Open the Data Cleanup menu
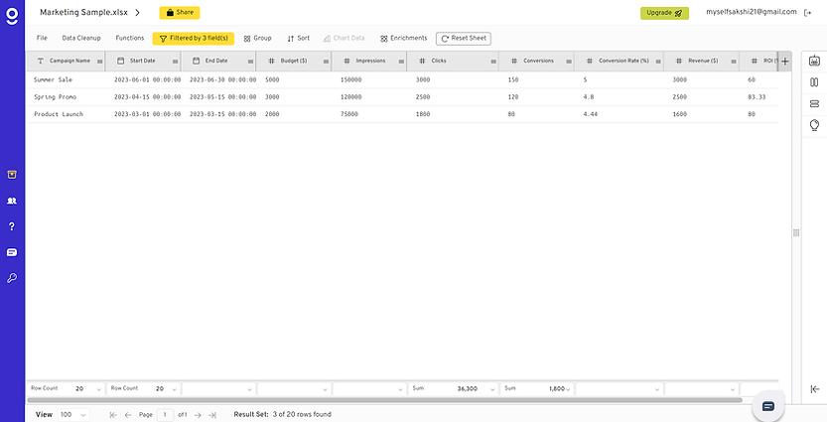 (81, 38)
